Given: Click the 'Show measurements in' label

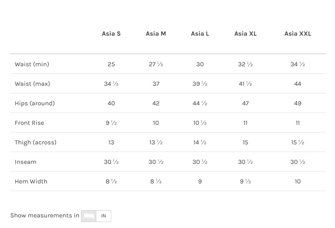Looking at the screenshot, I should [45, 215].
